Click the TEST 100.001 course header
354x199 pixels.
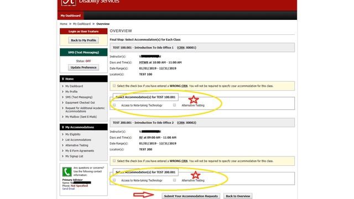coord(202,48)
